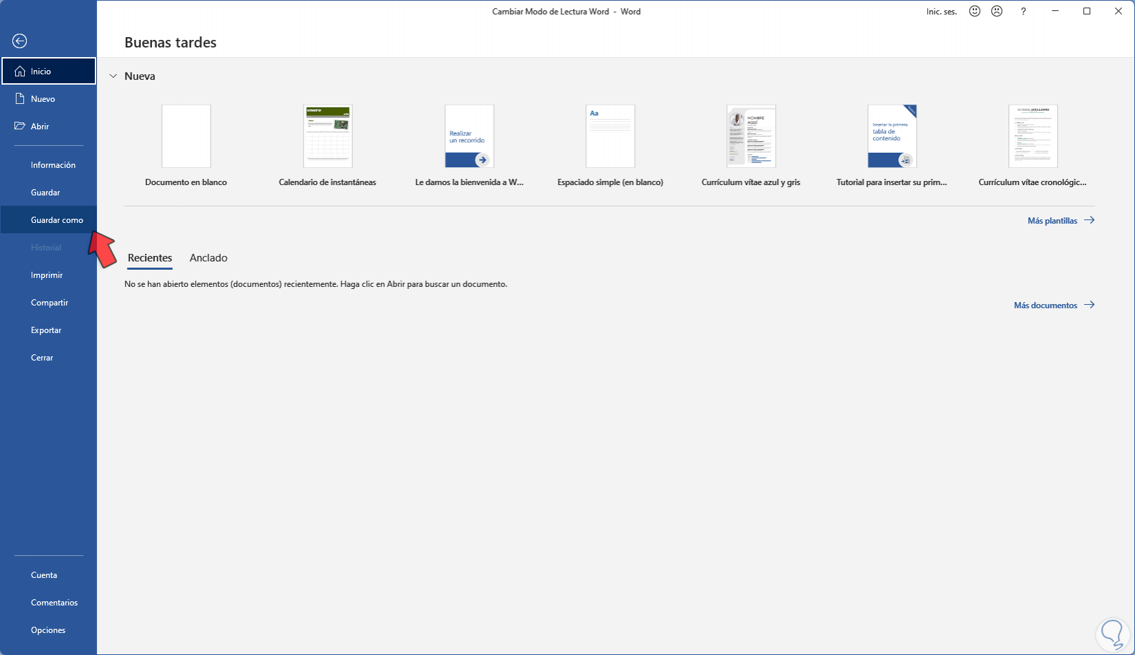Click Inic. ses. to sign in
1135x655 pixels.
coord(942,12)
